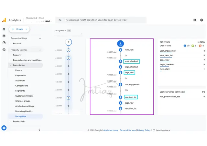Select the 4:29 AM minute marker
Screen dimensions: 207x146
pos(68,98)
